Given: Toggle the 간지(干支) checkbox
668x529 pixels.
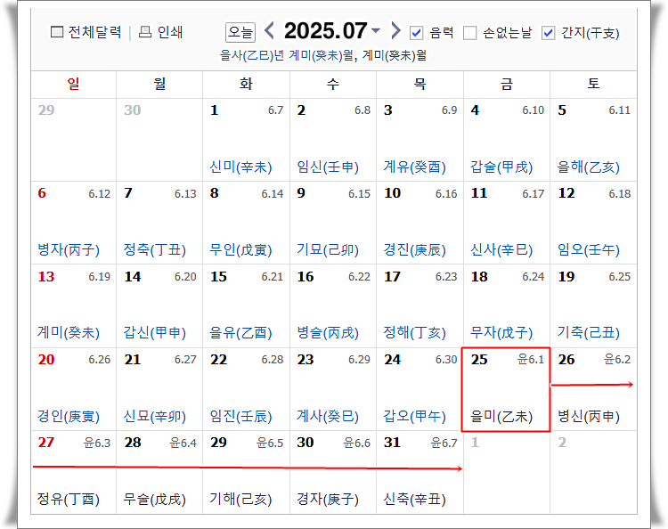Looking at the screenshot, I should point(549,33).
